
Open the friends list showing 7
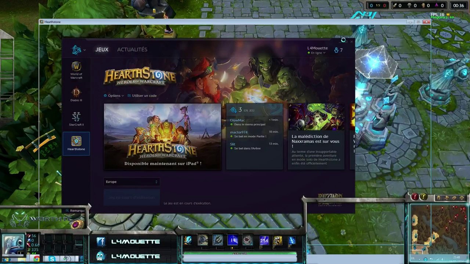(x=338, y=50)
